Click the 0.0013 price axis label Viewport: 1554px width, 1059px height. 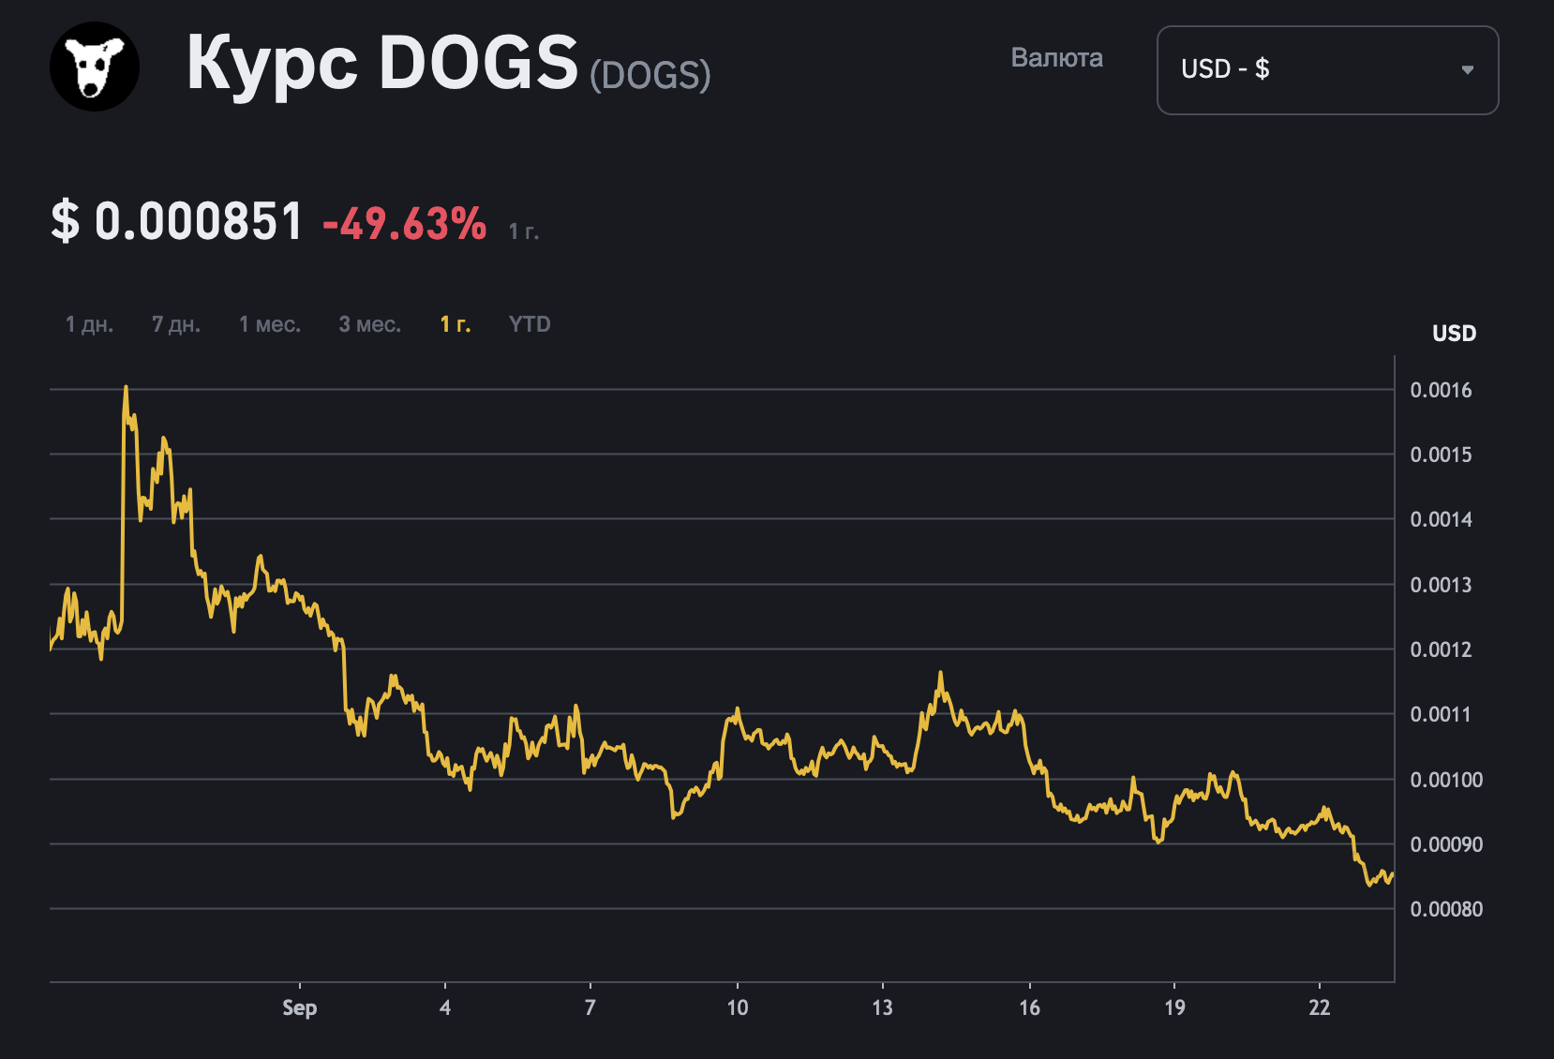point(1441,585)
